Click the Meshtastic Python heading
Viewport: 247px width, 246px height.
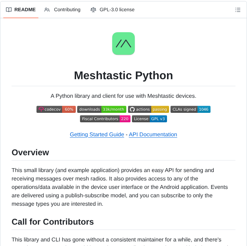[123, 75]
